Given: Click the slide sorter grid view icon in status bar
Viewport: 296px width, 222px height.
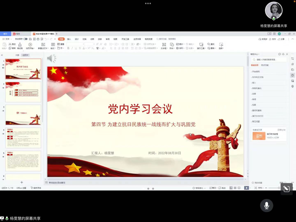Looking at the screenshot, I should click(235, 188).
